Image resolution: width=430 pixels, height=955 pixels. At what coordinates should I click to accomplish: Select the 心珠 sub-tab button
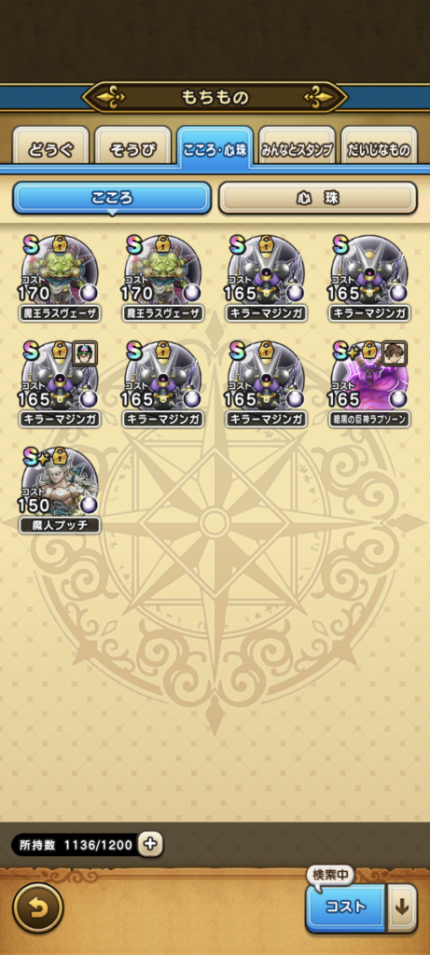point(318,198)
